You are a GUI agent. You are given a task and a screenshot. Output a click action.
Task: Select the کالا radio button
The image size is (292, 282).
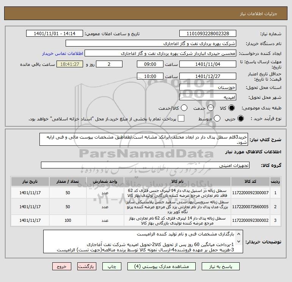tap(231, 108)
